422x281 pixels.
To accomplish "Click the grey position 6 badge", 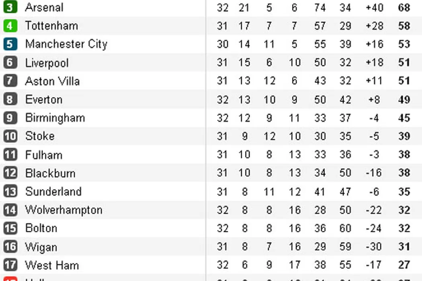I will click(10, 63).
